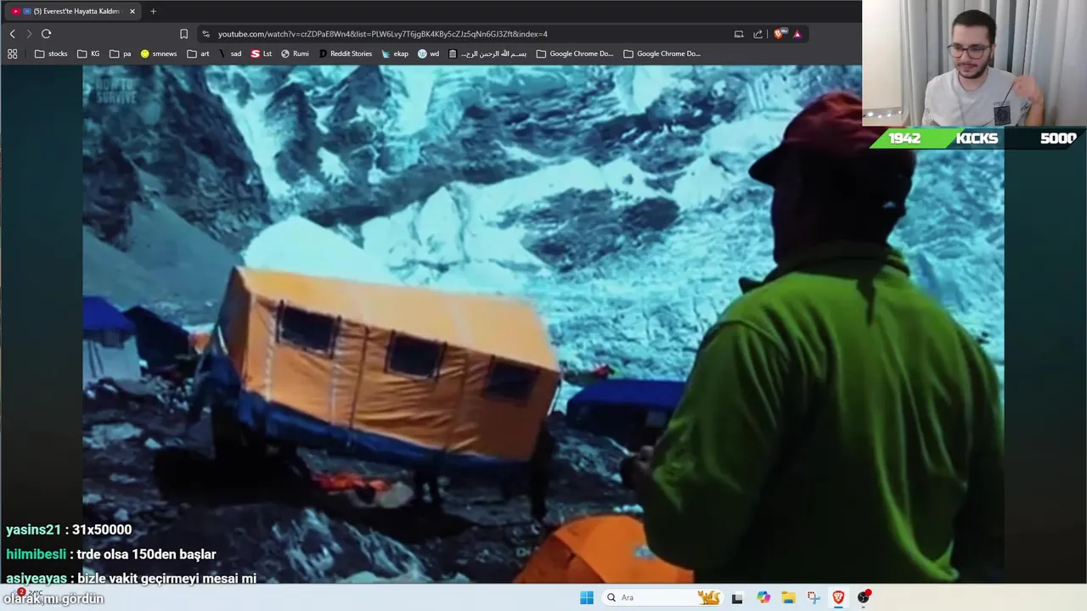Open Snipping Tool from the taskbar

click(814, 597)
